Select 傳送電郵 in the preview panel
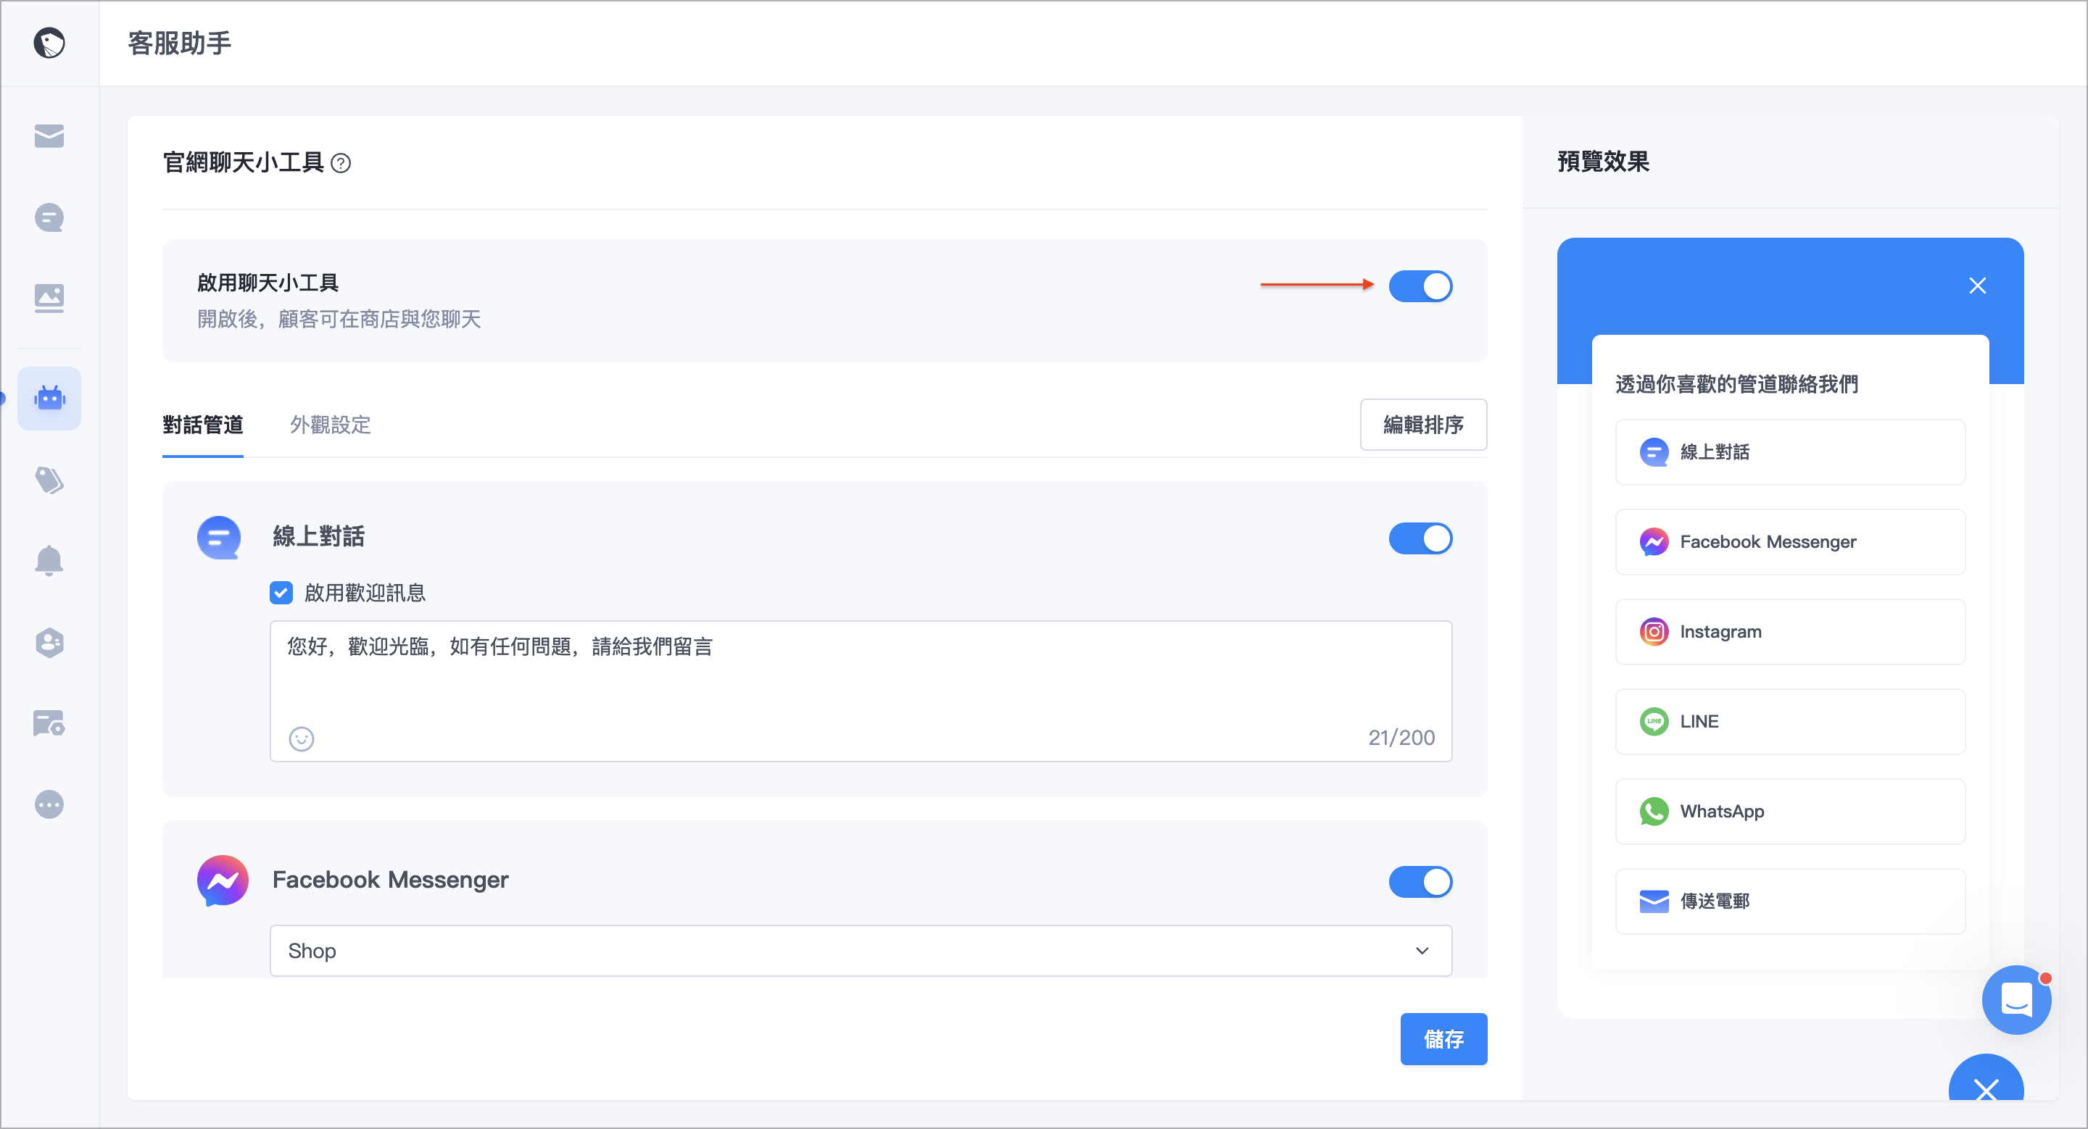The image size is (2088, 1129). coord(1791,901)
